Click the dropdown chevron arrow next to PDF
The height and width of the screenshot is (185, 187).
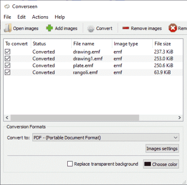(x=175, y=138)
